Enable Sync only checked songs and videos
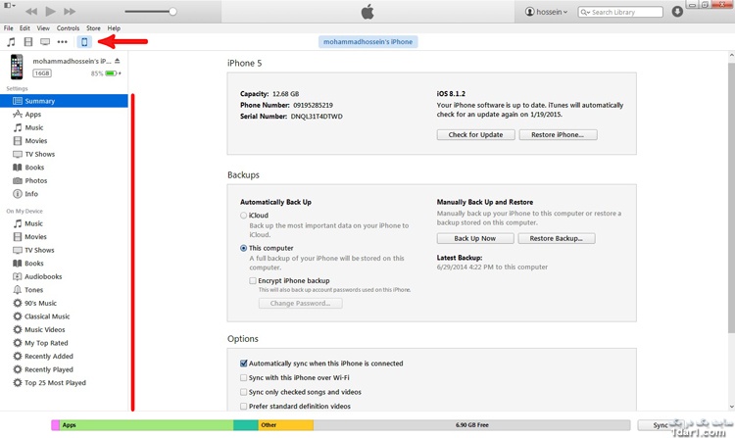 coord(243,392)
